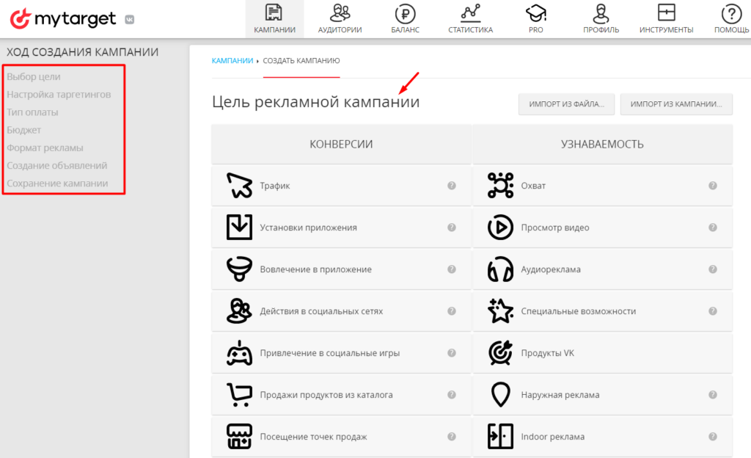The height and width of the screenshot is (458, 751).
Task: Select the Аудиореклама headphones icon
Action: [500, 269]
